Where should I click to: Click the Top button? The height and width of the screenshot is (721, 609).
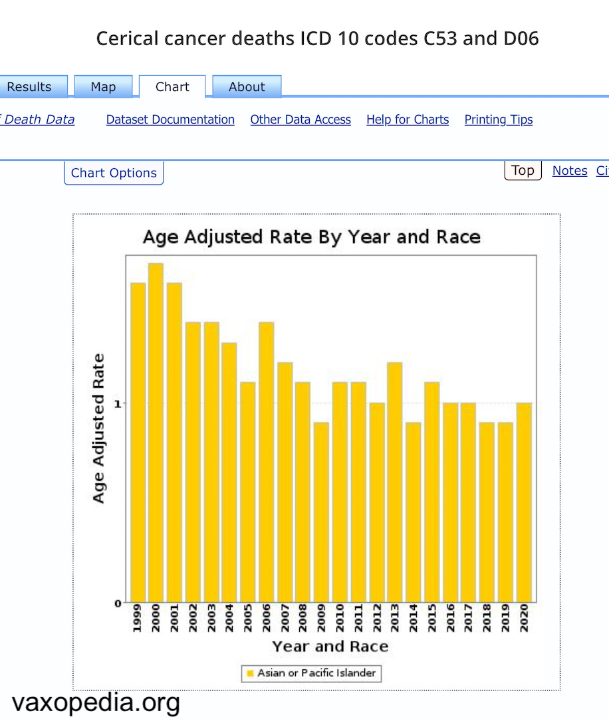(523, 170)
